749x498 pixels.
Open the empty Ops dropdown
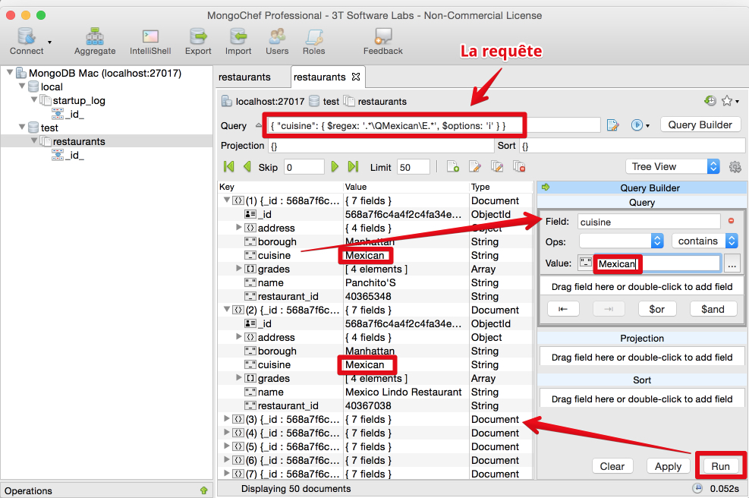click(x=622, y=241)
